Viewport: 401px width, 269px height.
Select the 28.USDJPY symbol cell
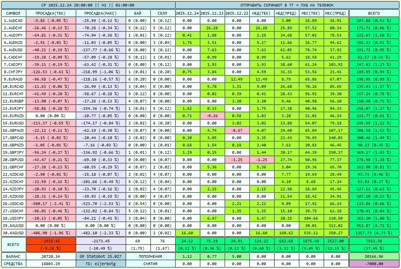[x=13, y=218]
